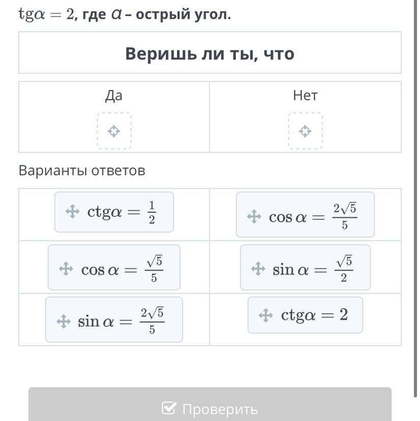Click the Да column header
The width and height of the screenshot is (420, 421).
(x=114, y=95)
